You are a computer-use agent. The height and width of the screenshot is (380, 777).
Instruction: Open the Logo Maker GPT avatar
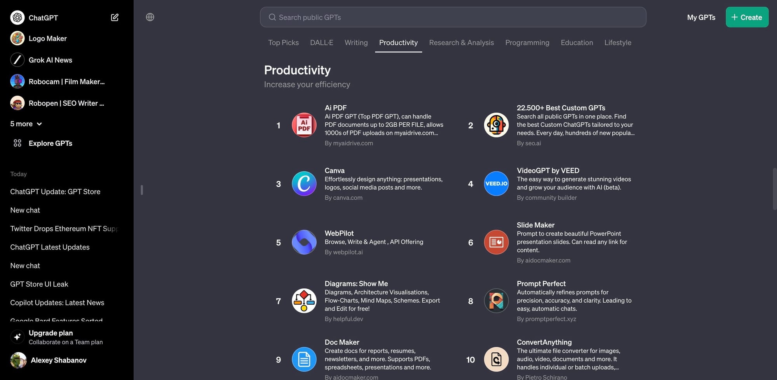[17, 38]
